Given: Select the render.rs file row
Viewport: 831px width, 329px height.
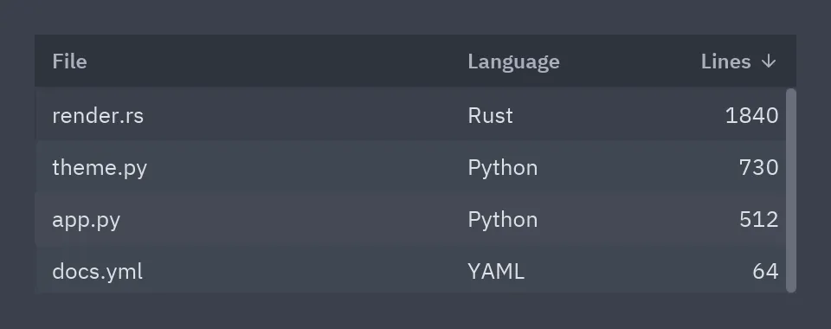Looking at the screenshot, I should 410,115.
